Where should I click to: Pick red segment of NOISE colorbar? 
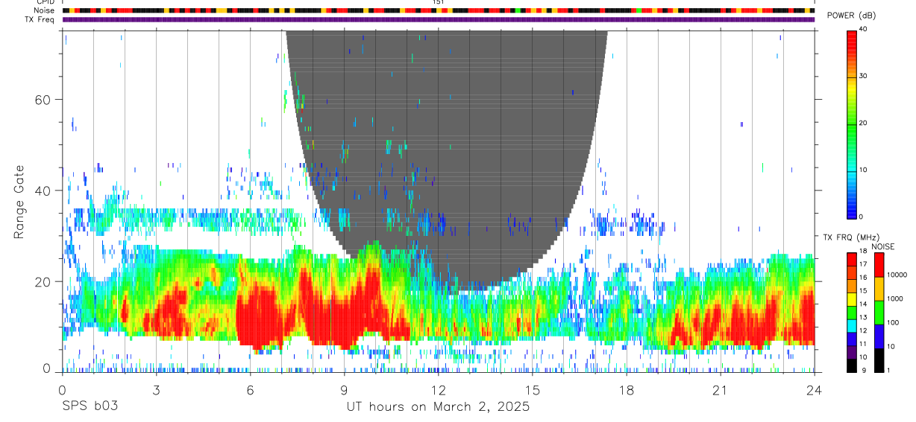[879, 265]
